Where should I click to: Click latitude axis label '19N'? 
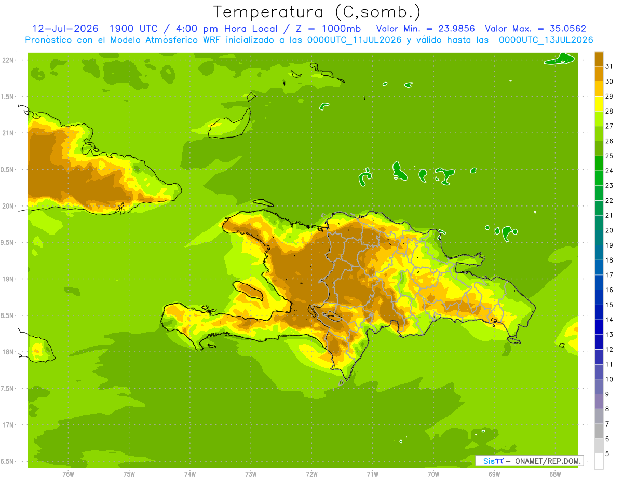7,279
